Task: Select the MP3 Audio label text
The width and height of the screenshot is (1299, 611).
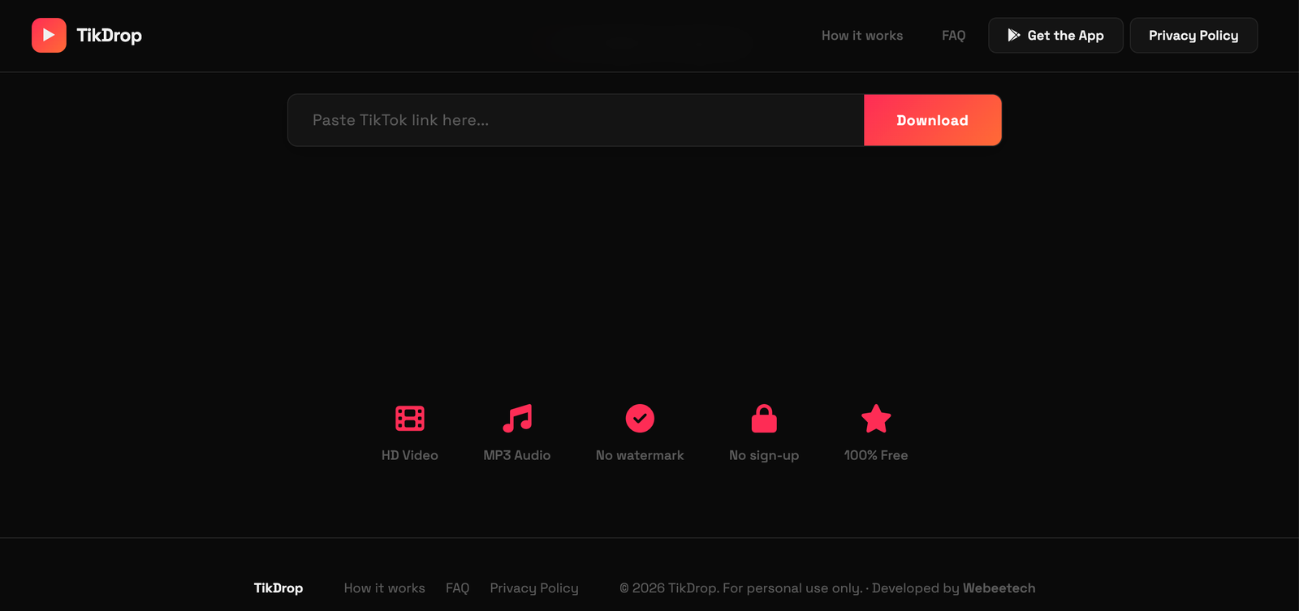Action: pyautogui.click(x=517, y=455)
